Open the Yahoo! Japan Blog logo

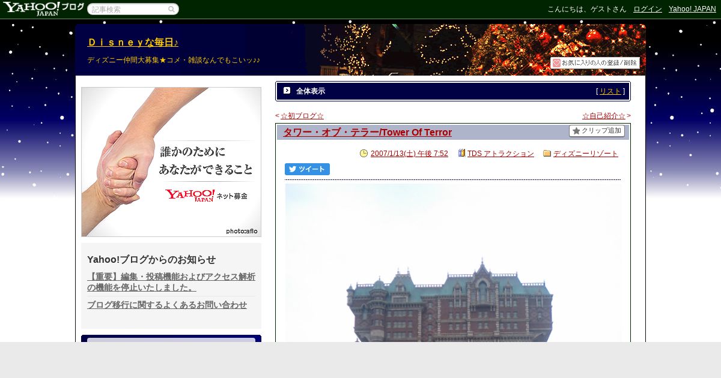[x=43, y=9]
